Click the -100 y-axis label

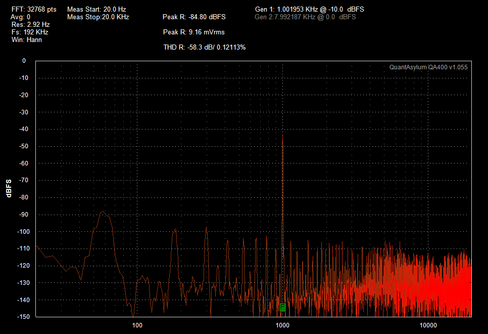click(24, 231)
